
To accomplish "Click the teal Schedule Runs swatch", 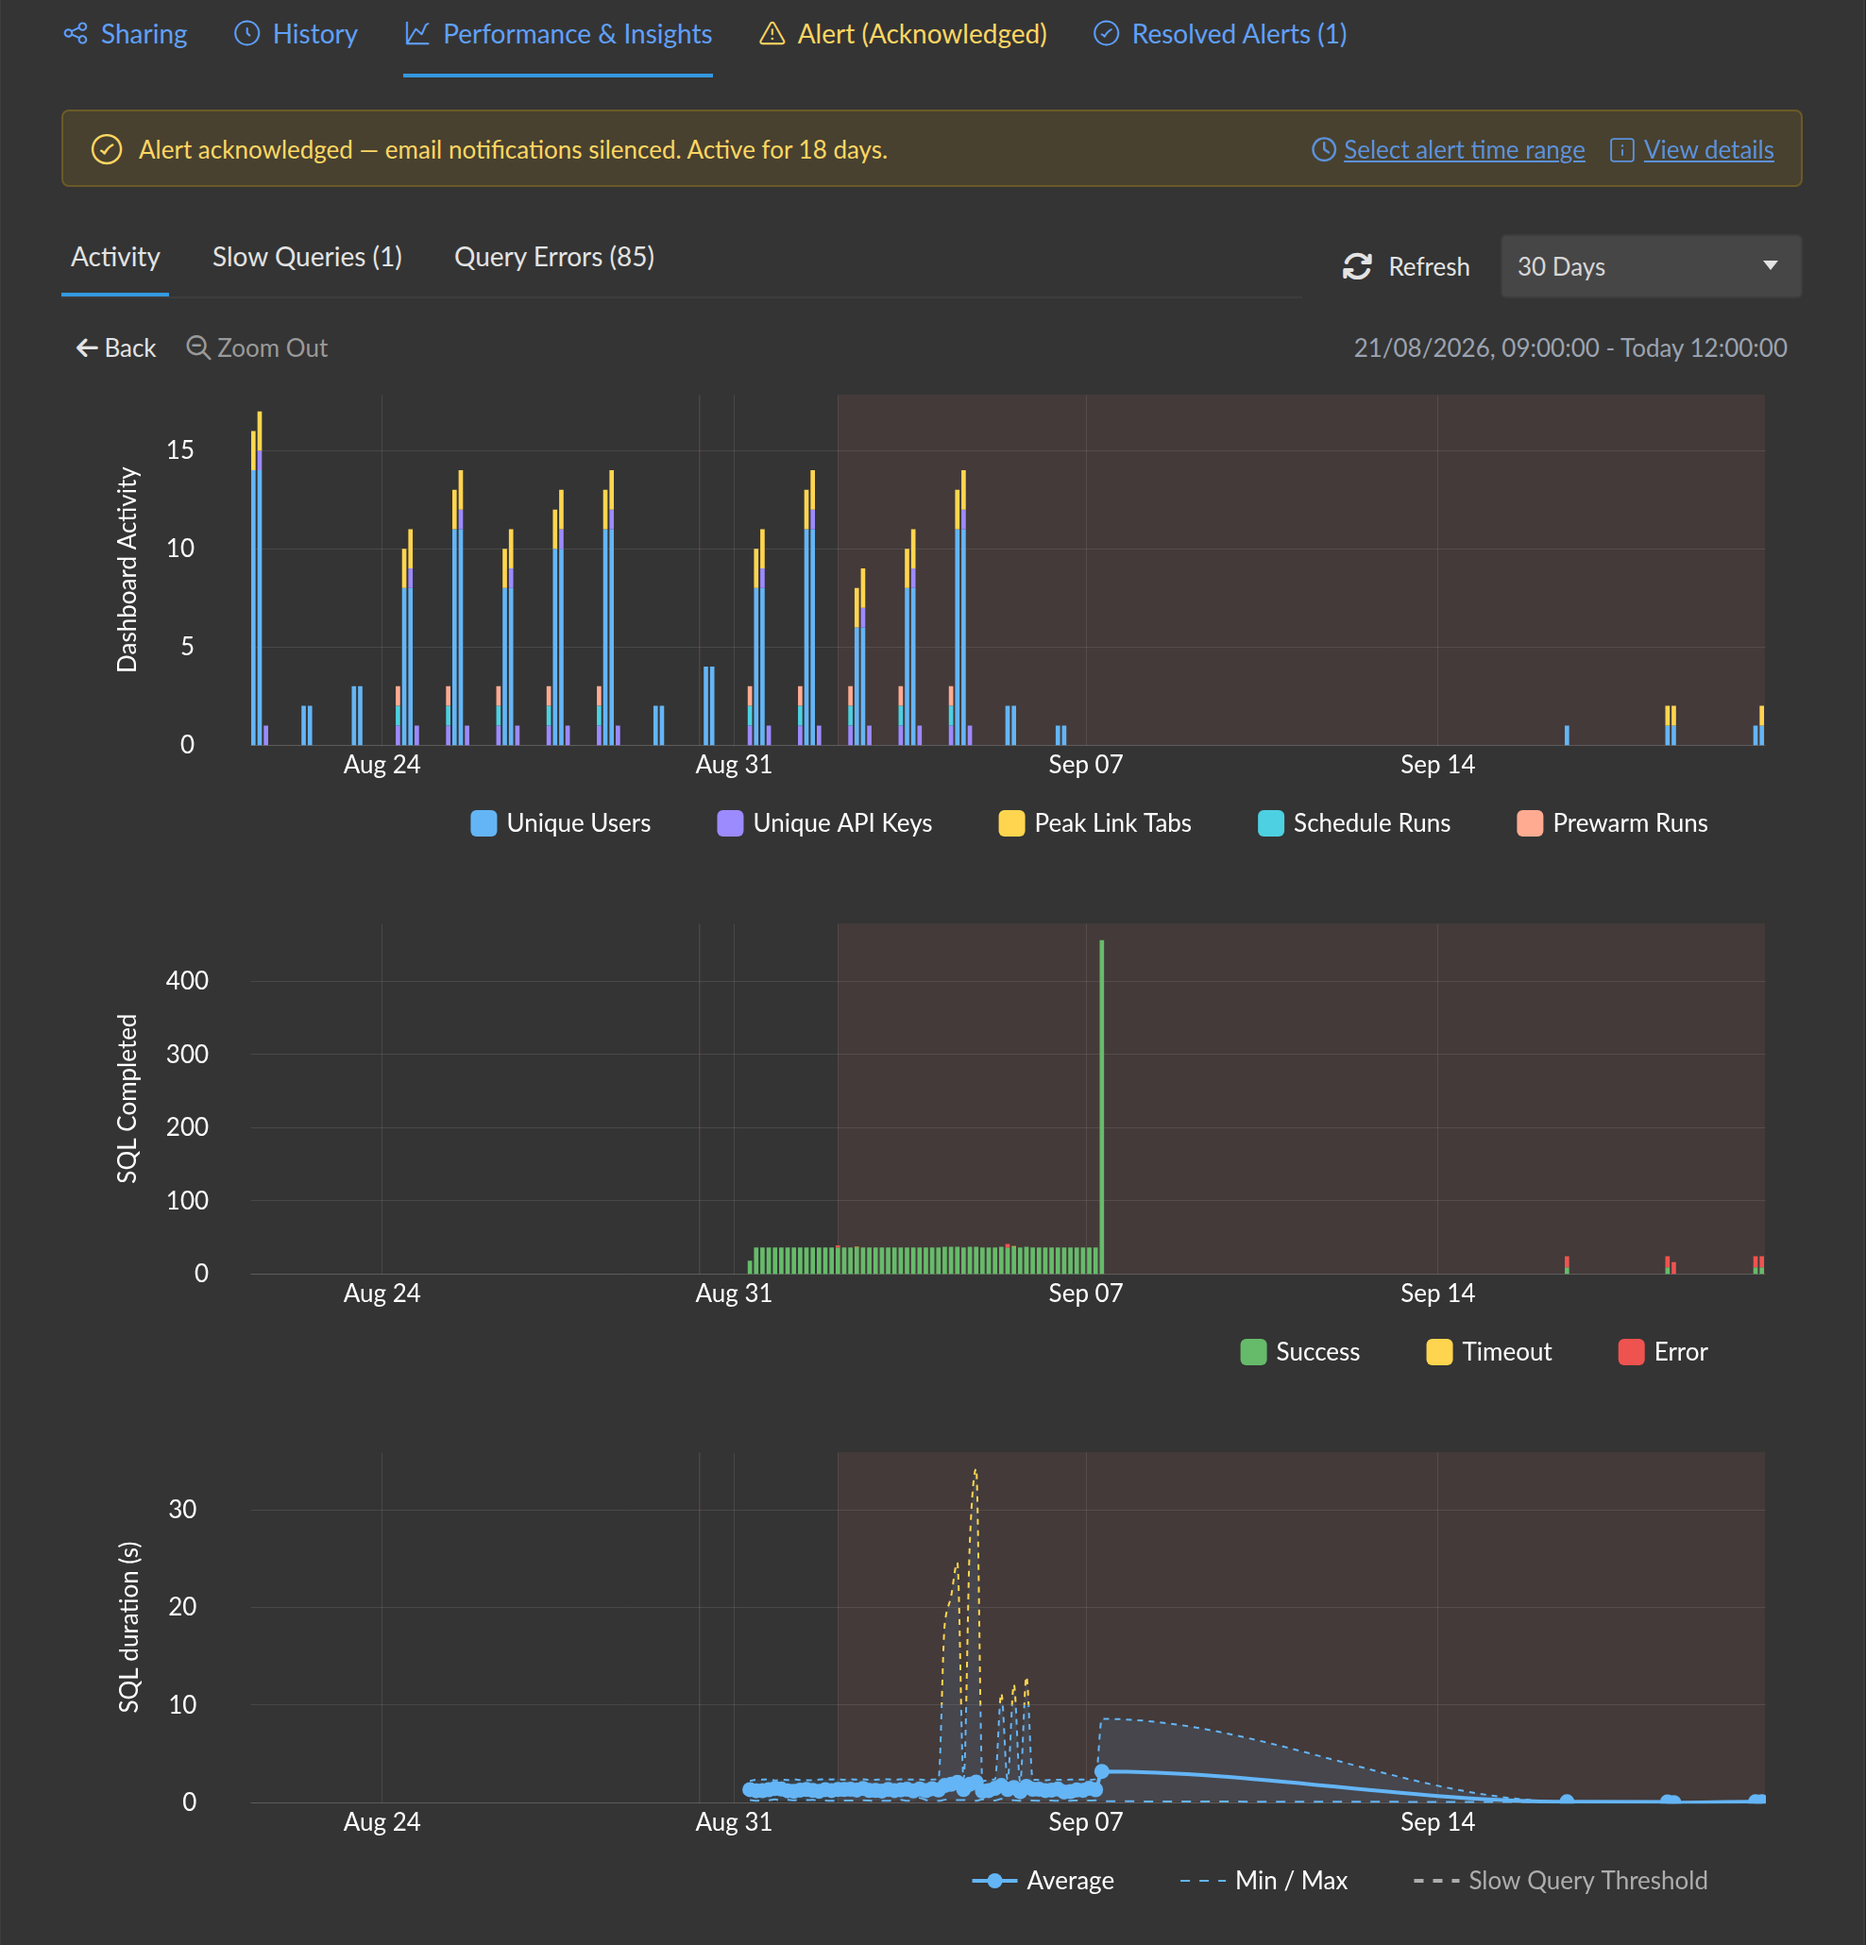I will [1270, 823].
